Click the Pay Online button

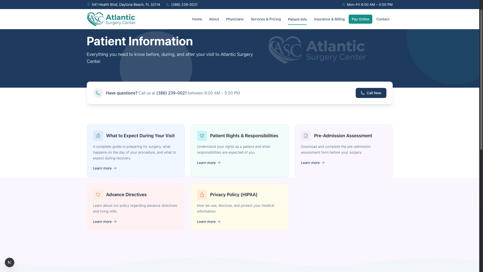[x=360, y=19]
